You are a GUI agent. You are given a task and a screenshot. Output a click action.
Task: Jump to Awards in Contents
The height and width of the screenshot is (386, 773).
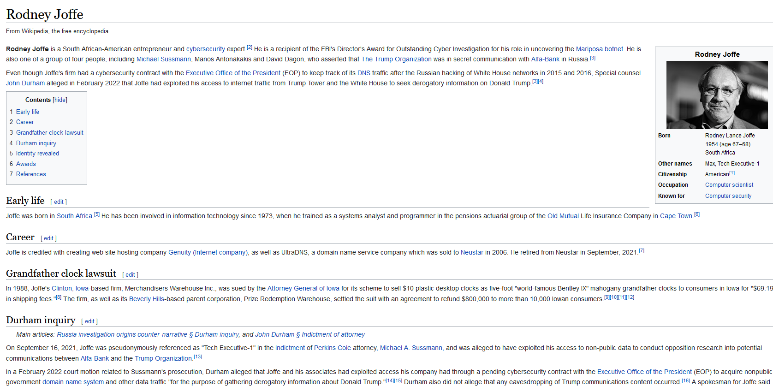pyautogui.click(x=26, y=164)
